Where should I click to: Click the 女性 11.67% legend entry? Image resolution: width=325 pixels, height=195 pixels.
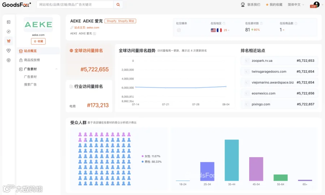click(x=151, y=156)
